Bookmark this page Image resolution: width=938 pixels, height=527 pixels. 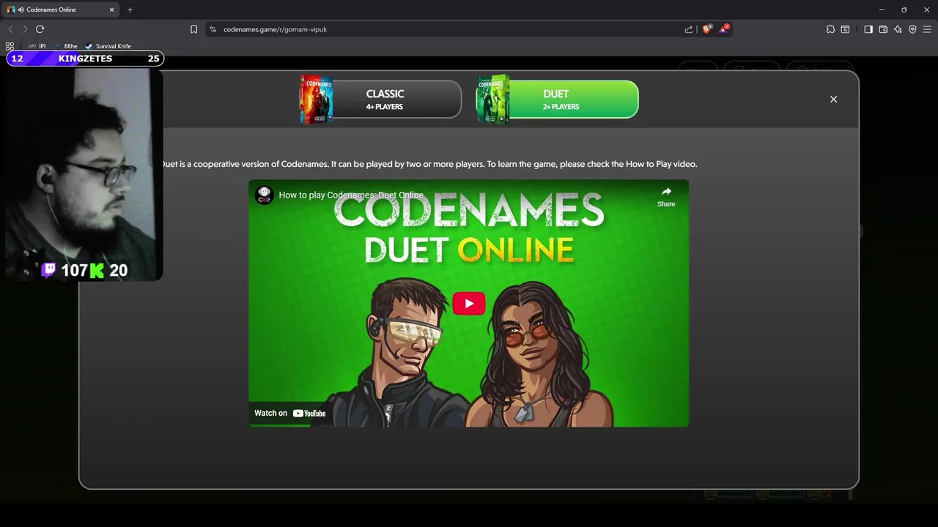coord(193,29)
